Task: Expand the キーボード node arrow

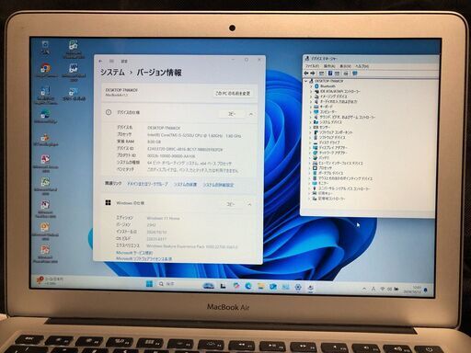Action: click(311, 107)
